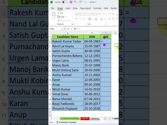Click the Excel logo icon

[x=51, y=2]
